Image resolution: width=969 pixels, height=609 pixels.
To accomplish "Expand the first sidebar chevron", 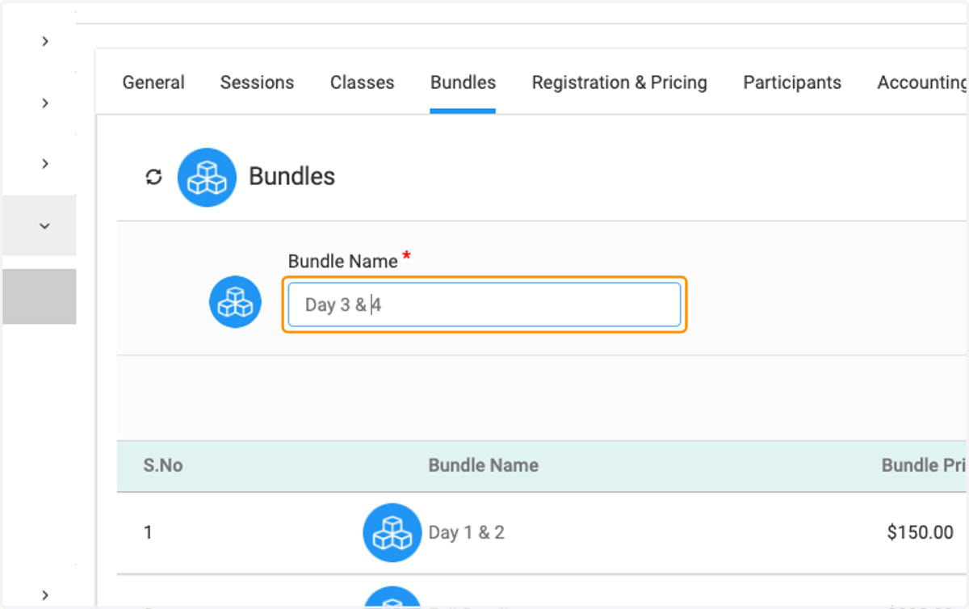I will (45, 40).
